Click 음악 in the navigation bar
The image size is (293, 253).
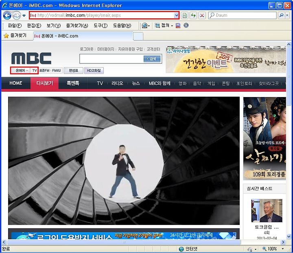pos(197,83)
